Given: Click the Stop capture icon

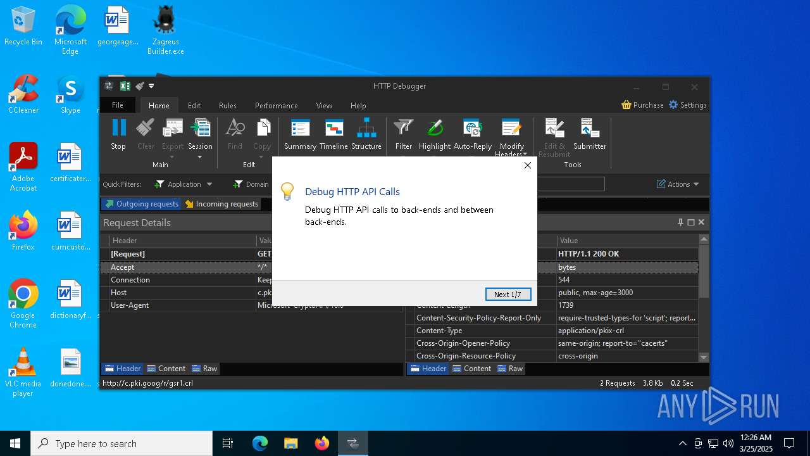Looking at the screenshot, I should click(x=118, y=128).
